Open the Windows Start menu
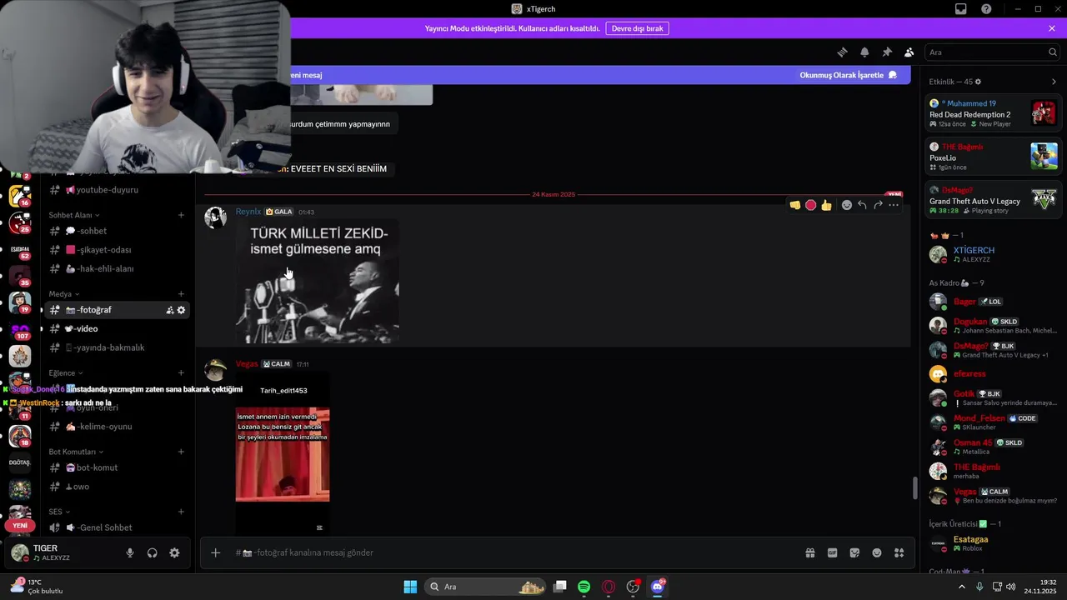The height and width of the screenshot is (600, 1067). pos(410,587)
